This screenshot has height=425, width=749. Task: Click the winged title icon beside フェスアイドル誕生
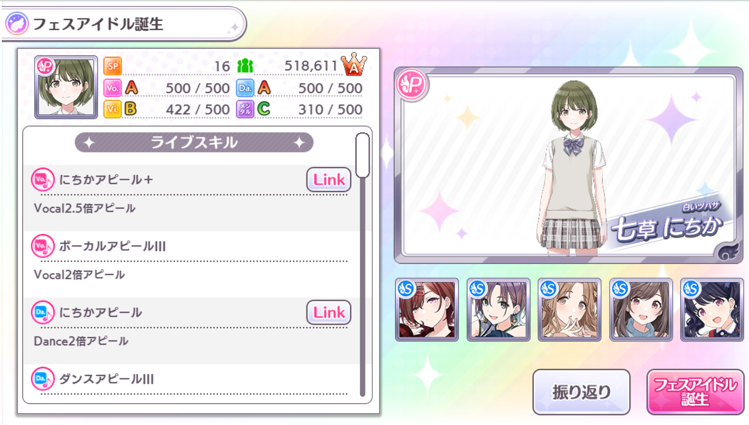pos(17,23)
